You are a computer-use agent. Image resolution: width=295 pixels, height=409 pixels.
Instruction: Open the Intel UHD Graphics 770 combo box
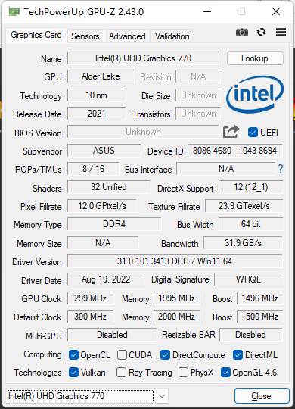point(87,396)
